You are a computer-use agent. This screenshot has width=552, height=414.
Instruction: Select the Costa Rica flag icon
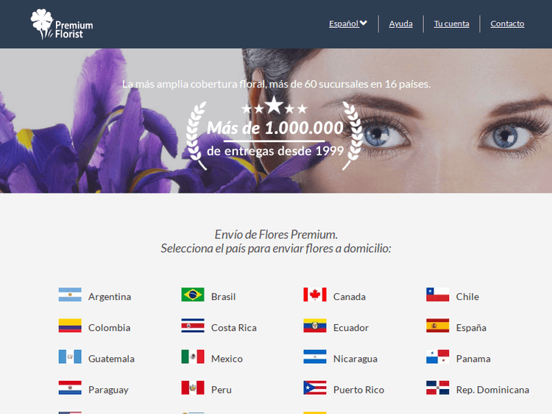pyautogui.click(x=193, y=326)
